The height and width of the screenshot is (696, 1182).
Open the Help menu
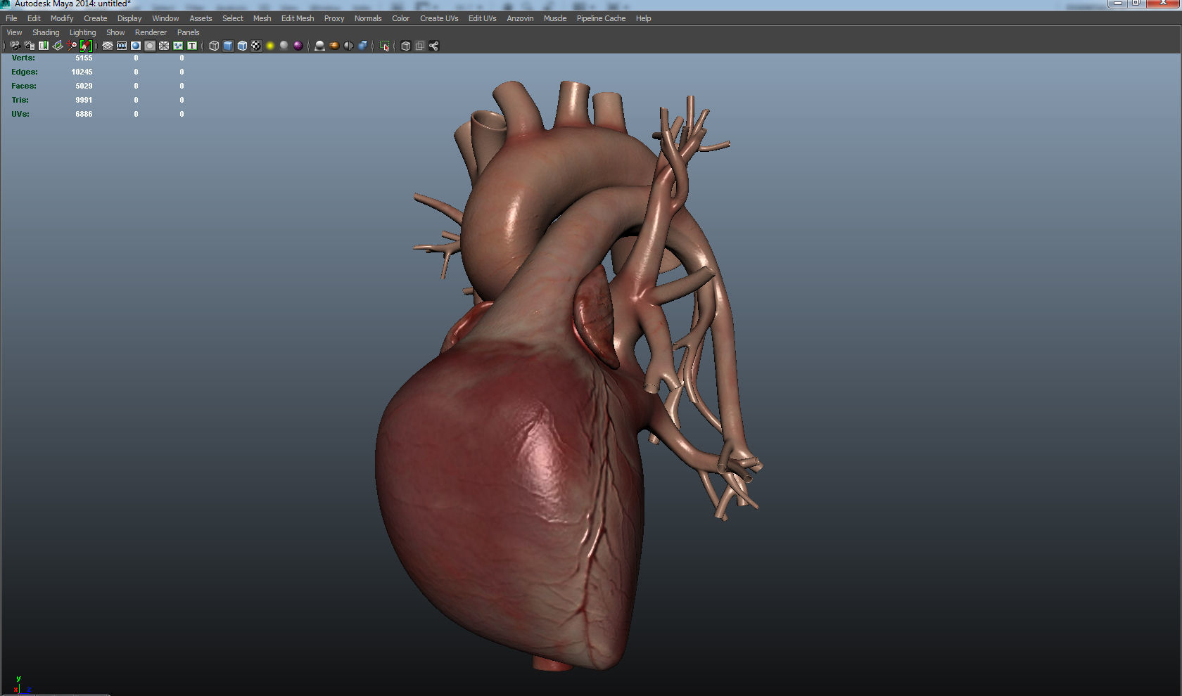(x=644, y=18)
